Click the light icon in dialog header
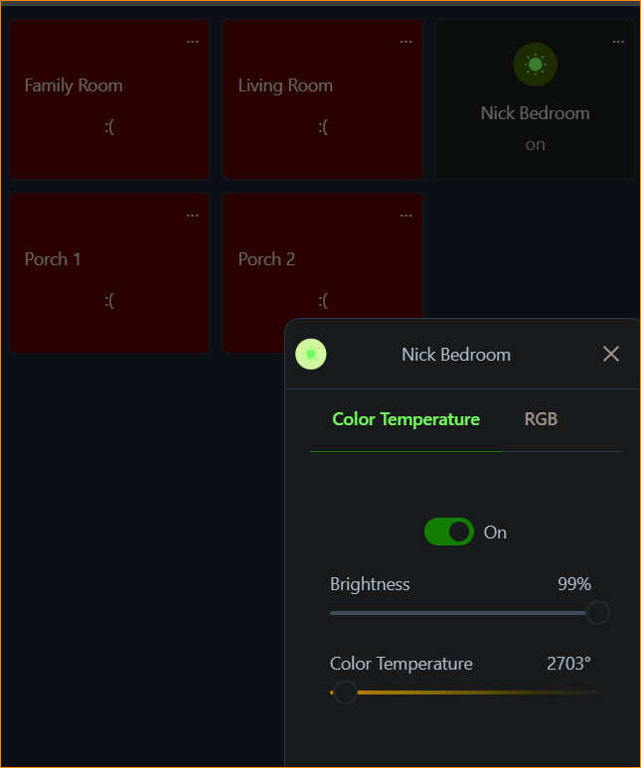This screenshot has width=641, height=768. click(311, 354)
